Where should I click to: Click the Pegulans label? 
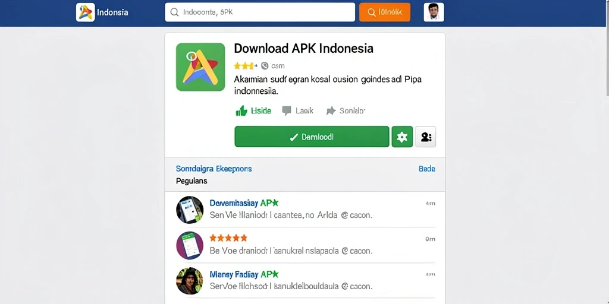[192, 181]
